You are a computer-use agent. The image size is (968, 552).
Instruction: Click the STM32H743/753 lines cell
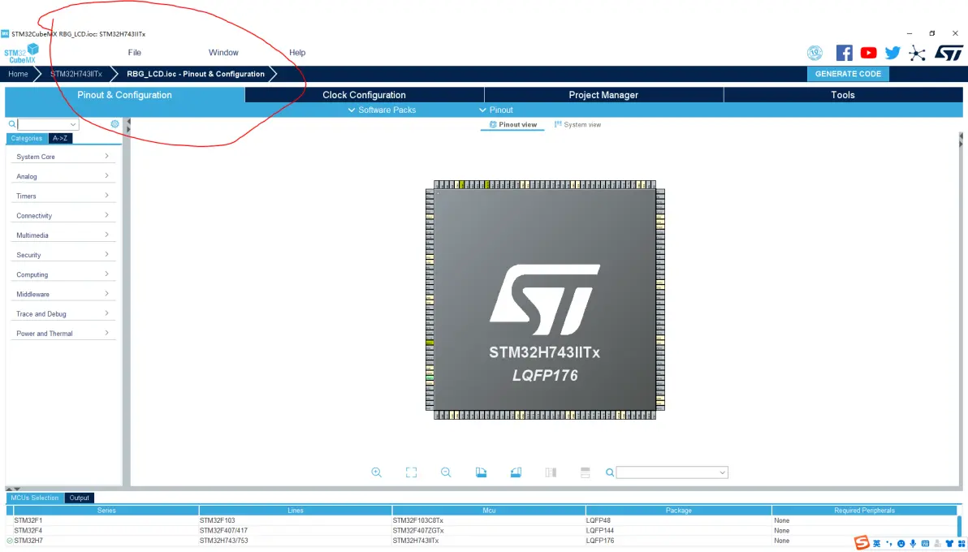coord(295,541)
